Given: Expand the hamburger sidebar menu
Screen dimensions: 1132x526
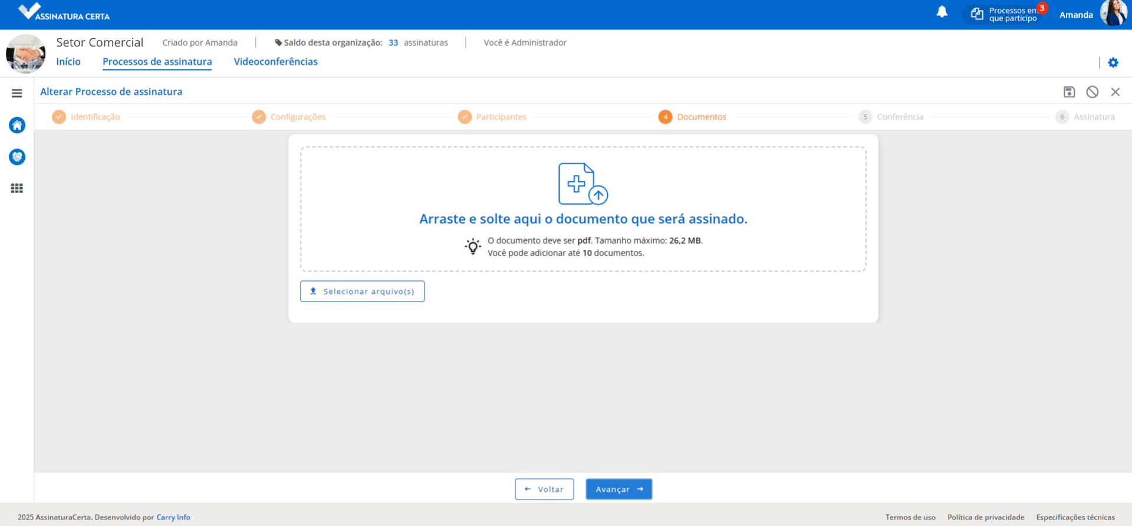Looking at the screenshot, I should click(17, 93).
